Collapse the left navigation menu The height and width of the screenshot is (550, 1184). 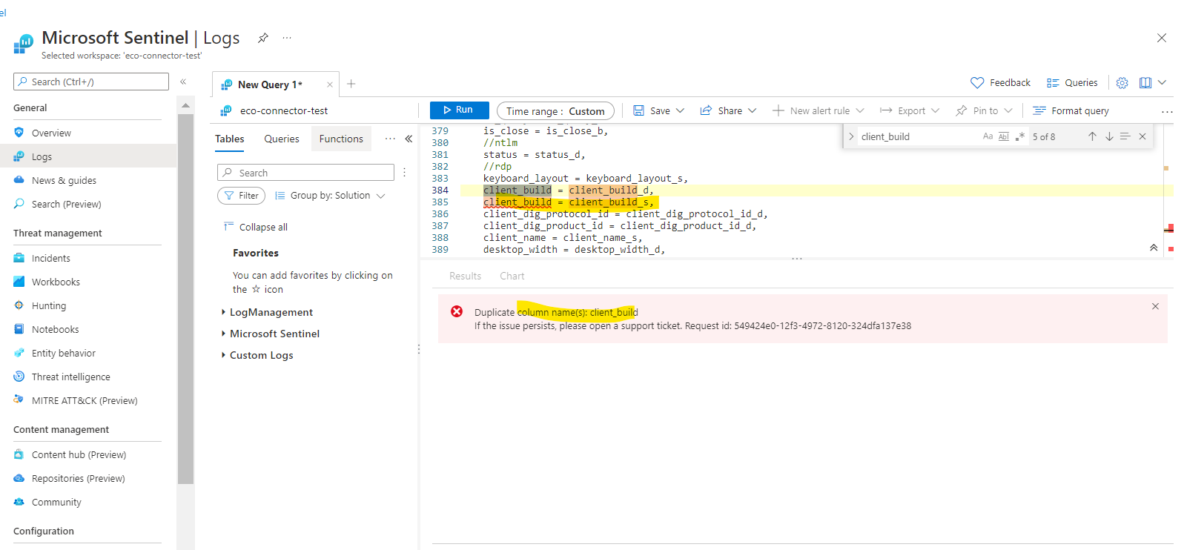pyautogui.click(x=183, y=82)
